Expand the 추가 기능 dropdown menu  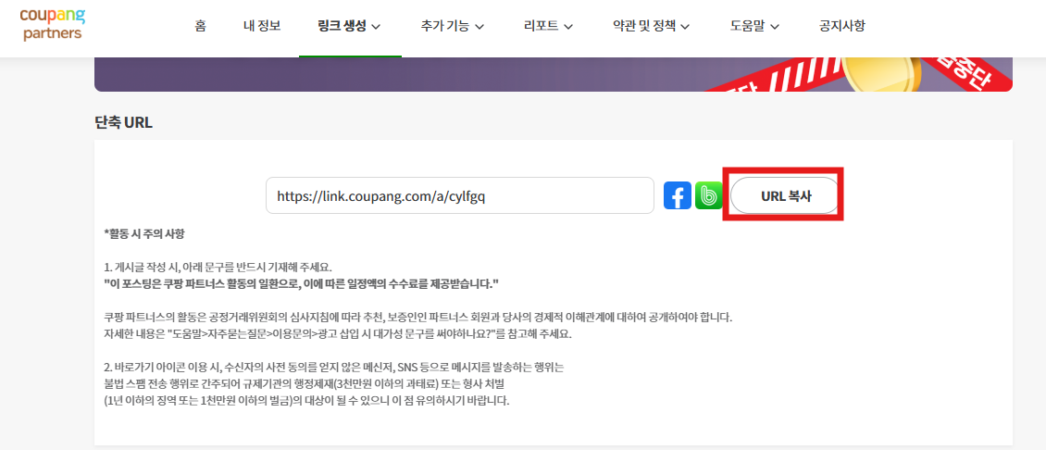click(x=453, y=27)
